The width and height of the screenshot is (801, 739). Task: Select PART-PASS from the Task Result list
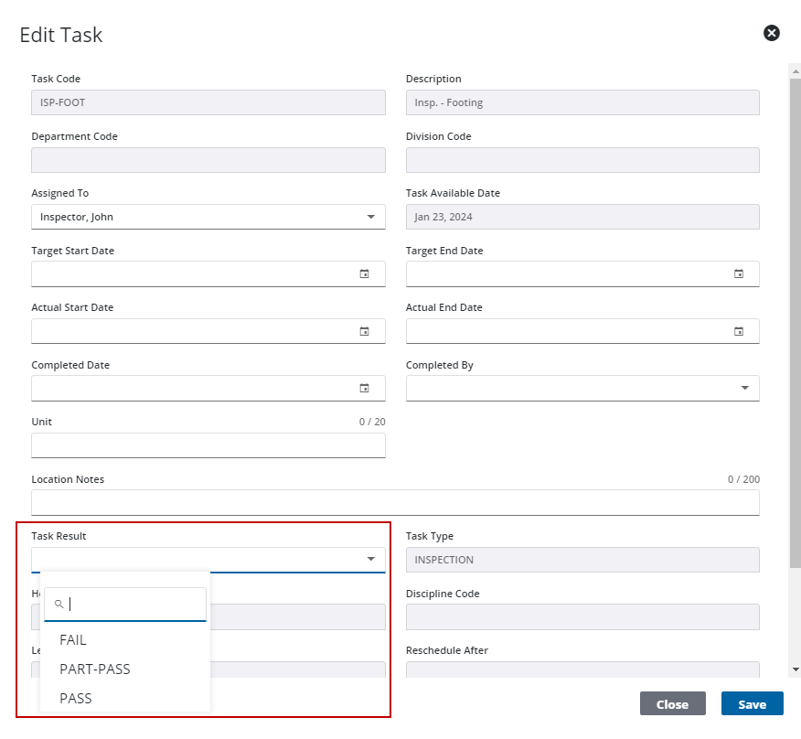click(95, 669)
